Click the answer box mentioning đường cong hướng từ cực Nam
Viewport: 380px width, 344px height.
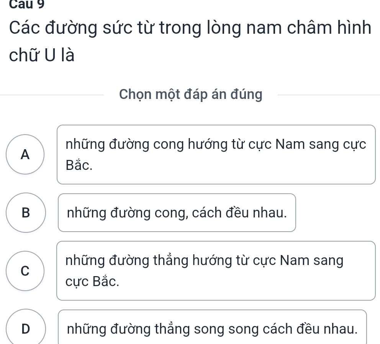[216, 155]
